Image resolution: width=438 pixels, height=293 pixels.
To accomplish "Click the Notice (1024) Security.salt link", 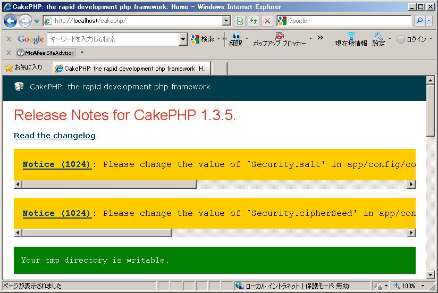I will tap(57, 164).
